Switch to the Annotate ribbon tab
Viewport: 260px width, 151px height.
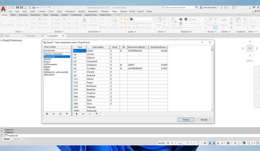tap(23, 15)
